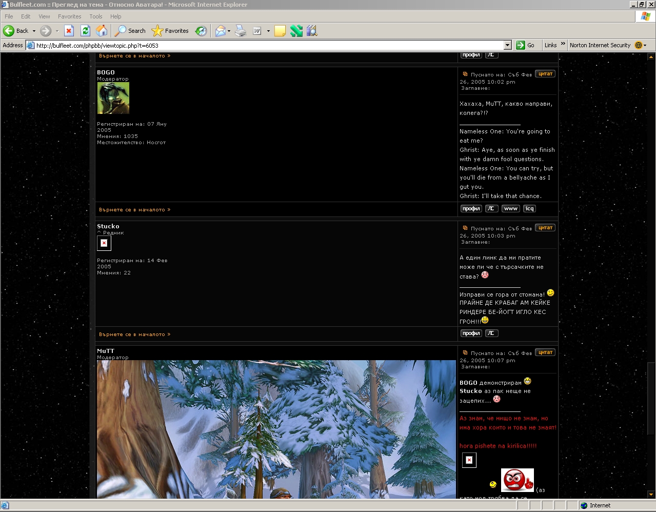The height and width of the screenshot is (512, 656).
Task: Click the Research books toolbar icon
Action: point(312,31)
